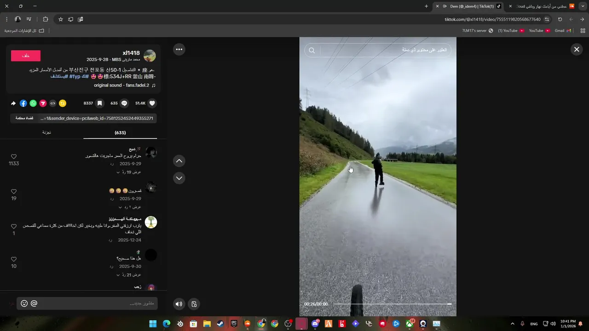589x331 pixels.
Task: Mute the video sound
Action: coord(179,304)
